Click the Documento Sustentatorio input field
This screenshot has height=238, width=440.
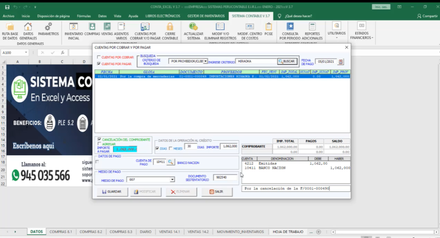point(225,177)
